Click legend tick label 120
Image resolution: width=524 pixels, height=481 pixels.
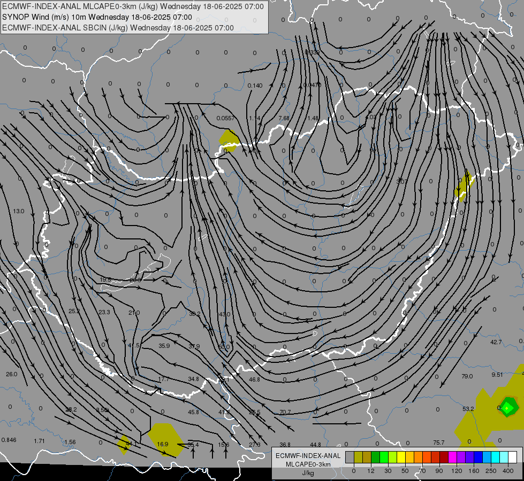[x=457, y=471]
